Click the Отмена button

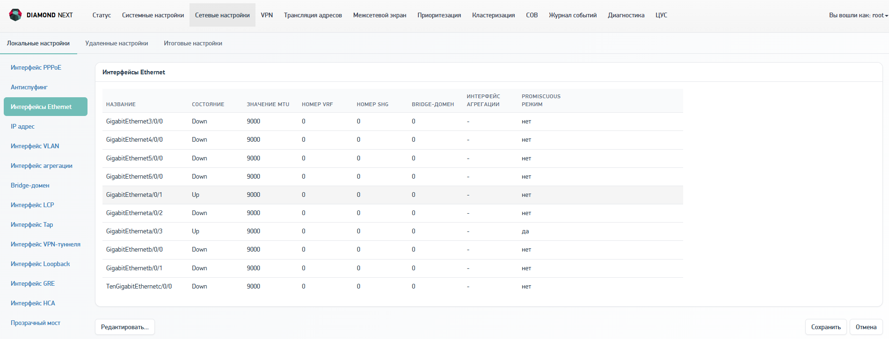pyautogui.click(x=866, y=327)
